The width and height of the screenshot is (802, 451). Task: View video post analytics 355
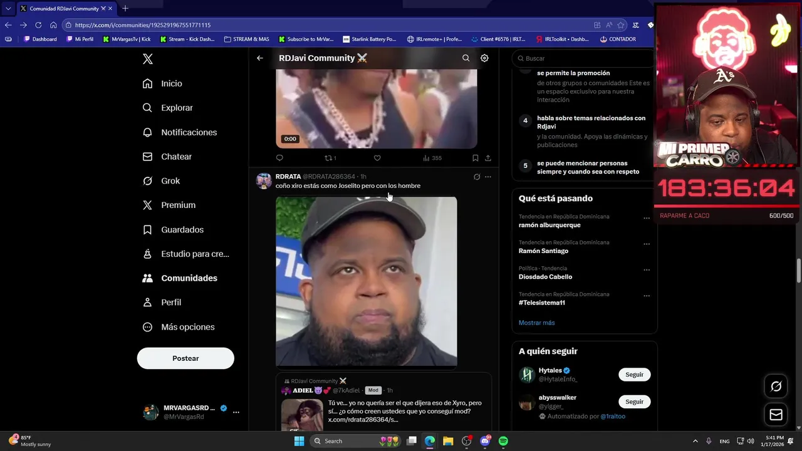pos(432,158)
